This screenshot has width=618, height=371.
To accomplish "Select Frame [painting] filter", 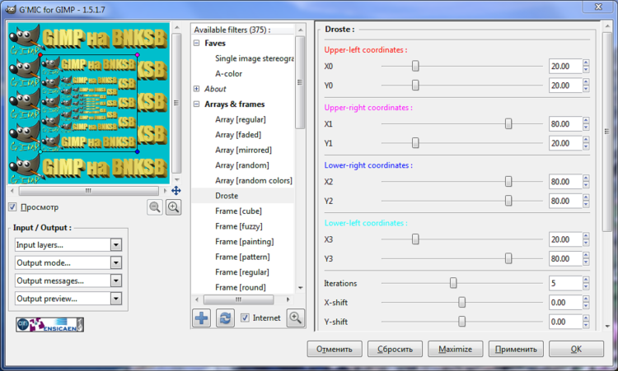I will coord(245,242).
